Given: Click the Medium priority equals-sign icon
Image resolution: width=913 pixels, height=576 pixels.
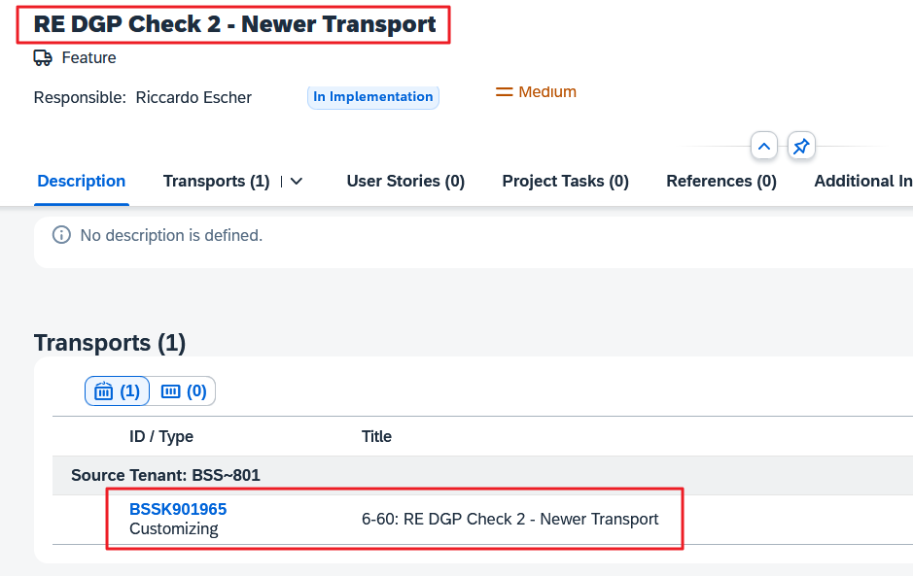Looking at the screenshot, I should click(x=504, y=92).
